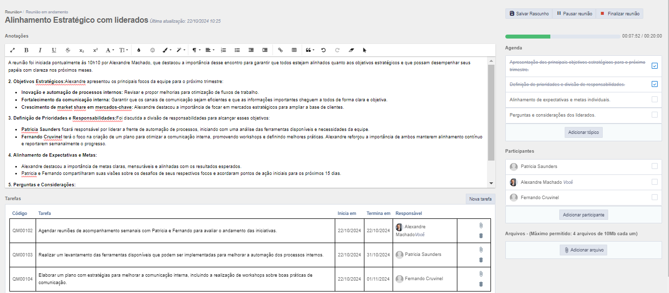Screen dimensions: 669x293
Task: Expand the paragraph alignment dropdown
Action: (210, 50)
